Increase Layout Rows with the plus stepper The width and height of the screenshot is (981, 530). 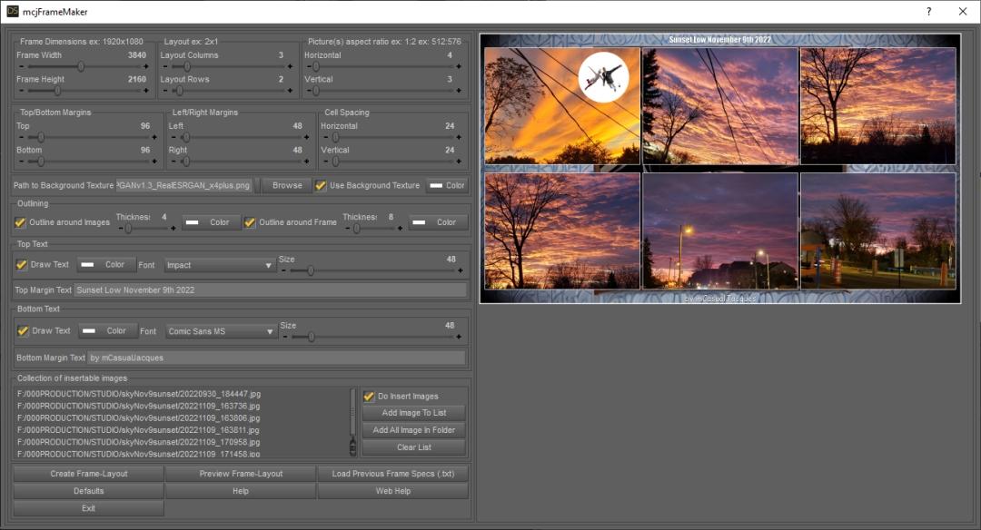tap(290, 91)
